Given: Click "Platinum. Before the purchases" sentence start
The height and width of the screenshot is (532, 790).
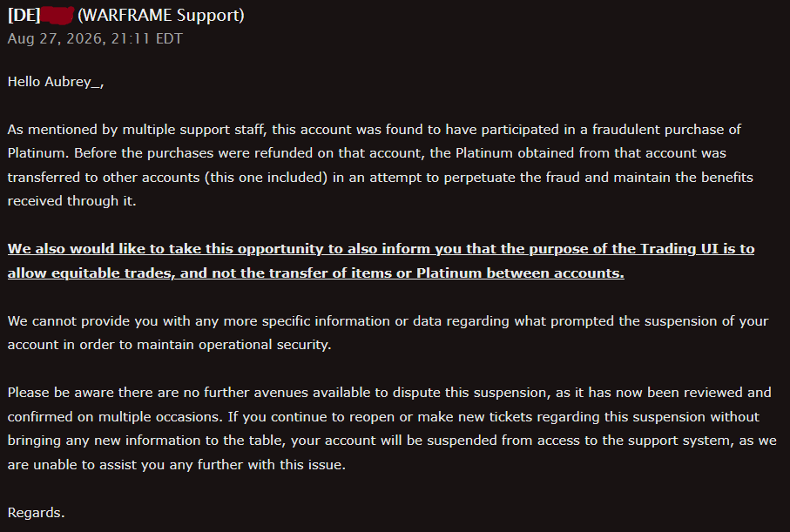Looking at the screenshot, I should pos(111,153).
